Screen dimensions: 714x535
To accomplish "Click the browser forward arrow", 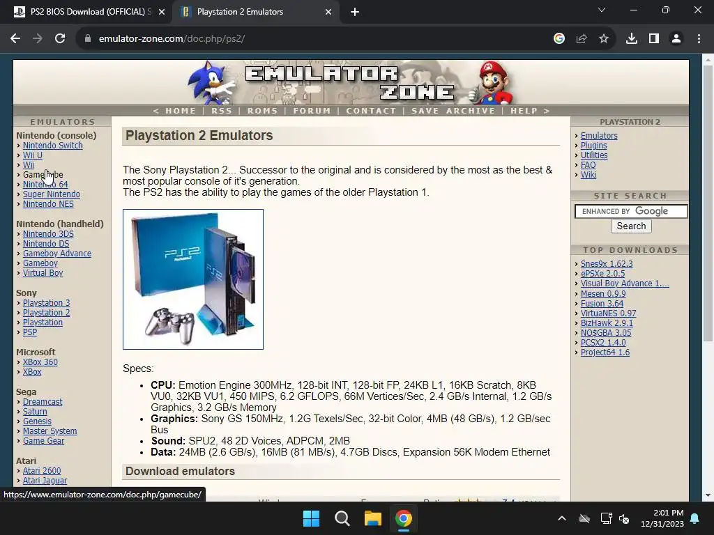I will [x=38, y=39].
